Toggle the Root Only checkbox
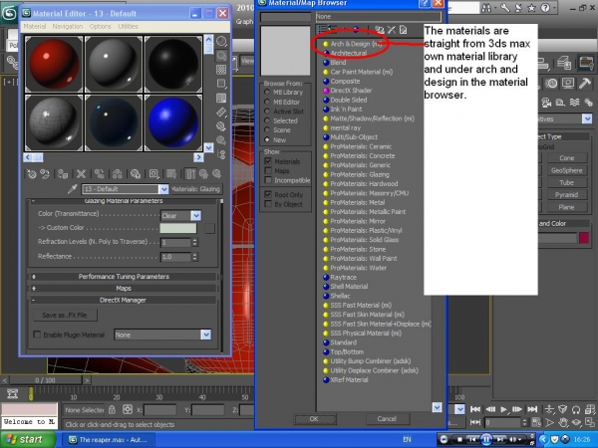 [268, 194]
